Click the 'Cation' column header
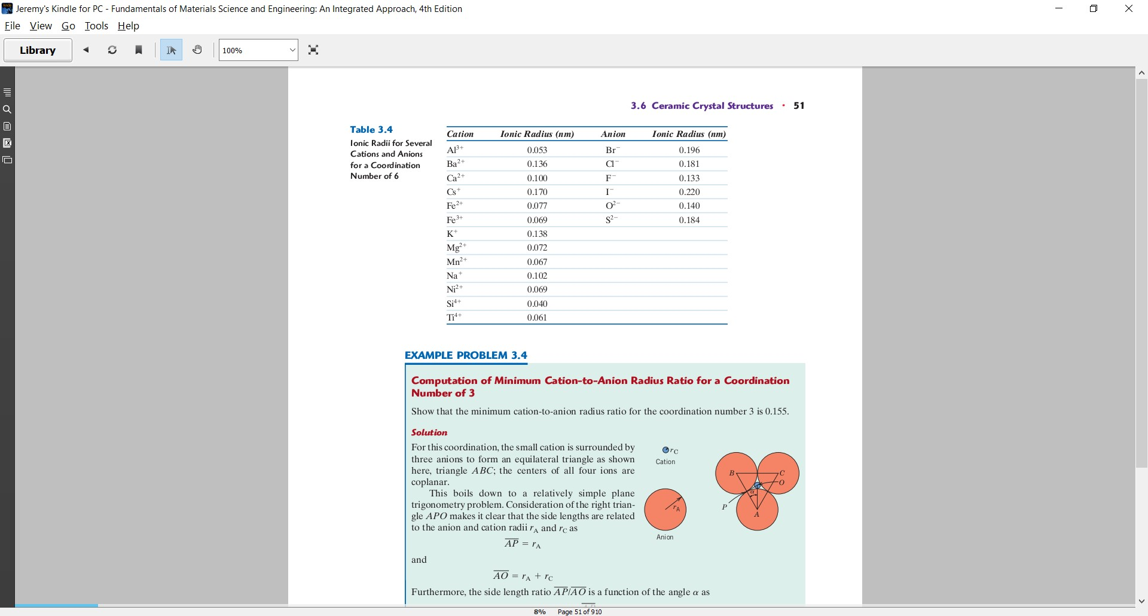The width and height of the screenshot is (1148, 616). tap(460, 134)
